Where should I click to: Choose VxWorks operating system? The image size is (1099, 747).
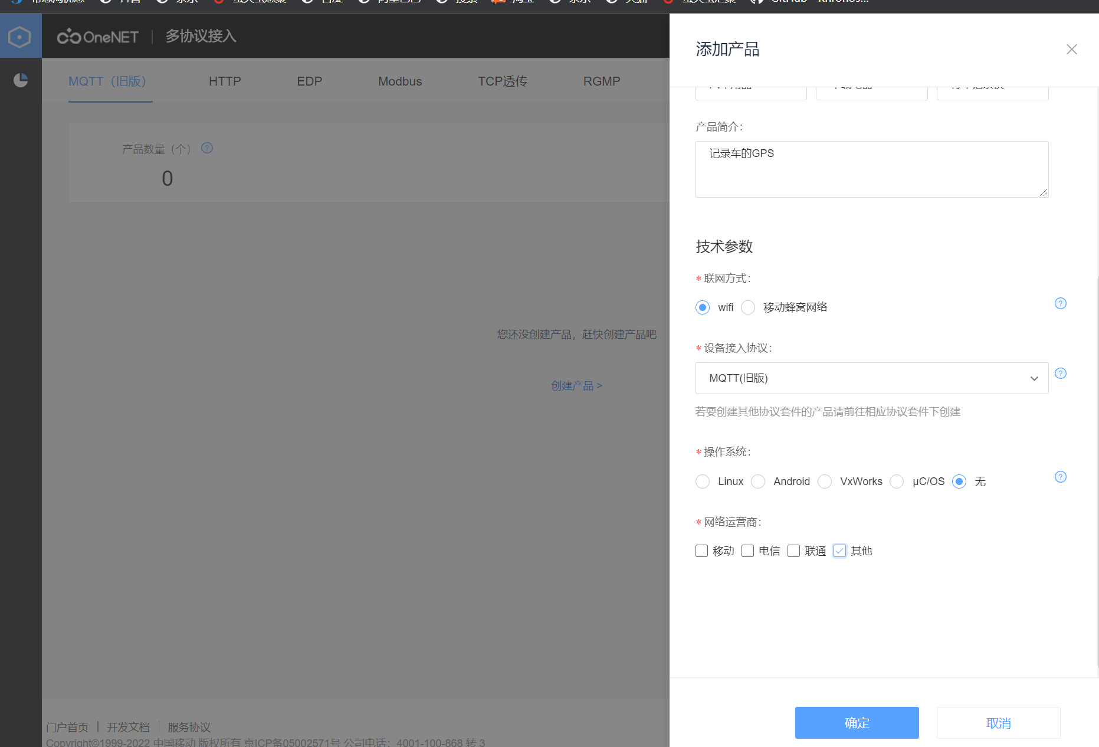825,481
